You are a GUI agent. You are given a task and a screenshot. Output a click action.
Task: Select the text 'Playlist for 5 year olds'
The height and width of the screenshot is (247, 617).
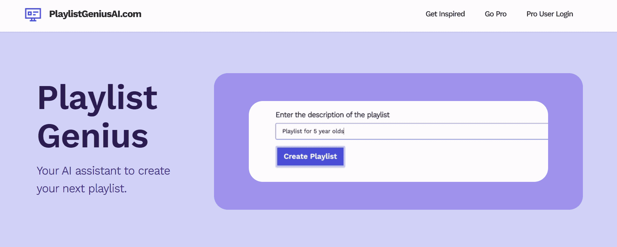click(x=313, y=131)
